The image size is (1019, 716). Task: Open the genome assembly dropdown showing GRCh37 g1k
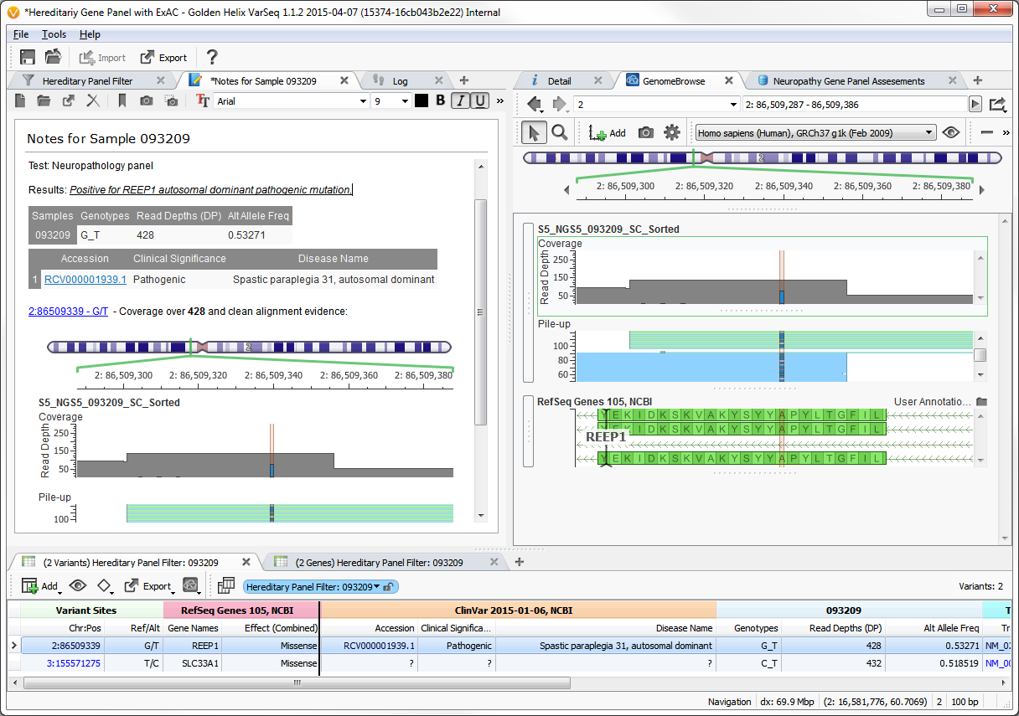815,132
